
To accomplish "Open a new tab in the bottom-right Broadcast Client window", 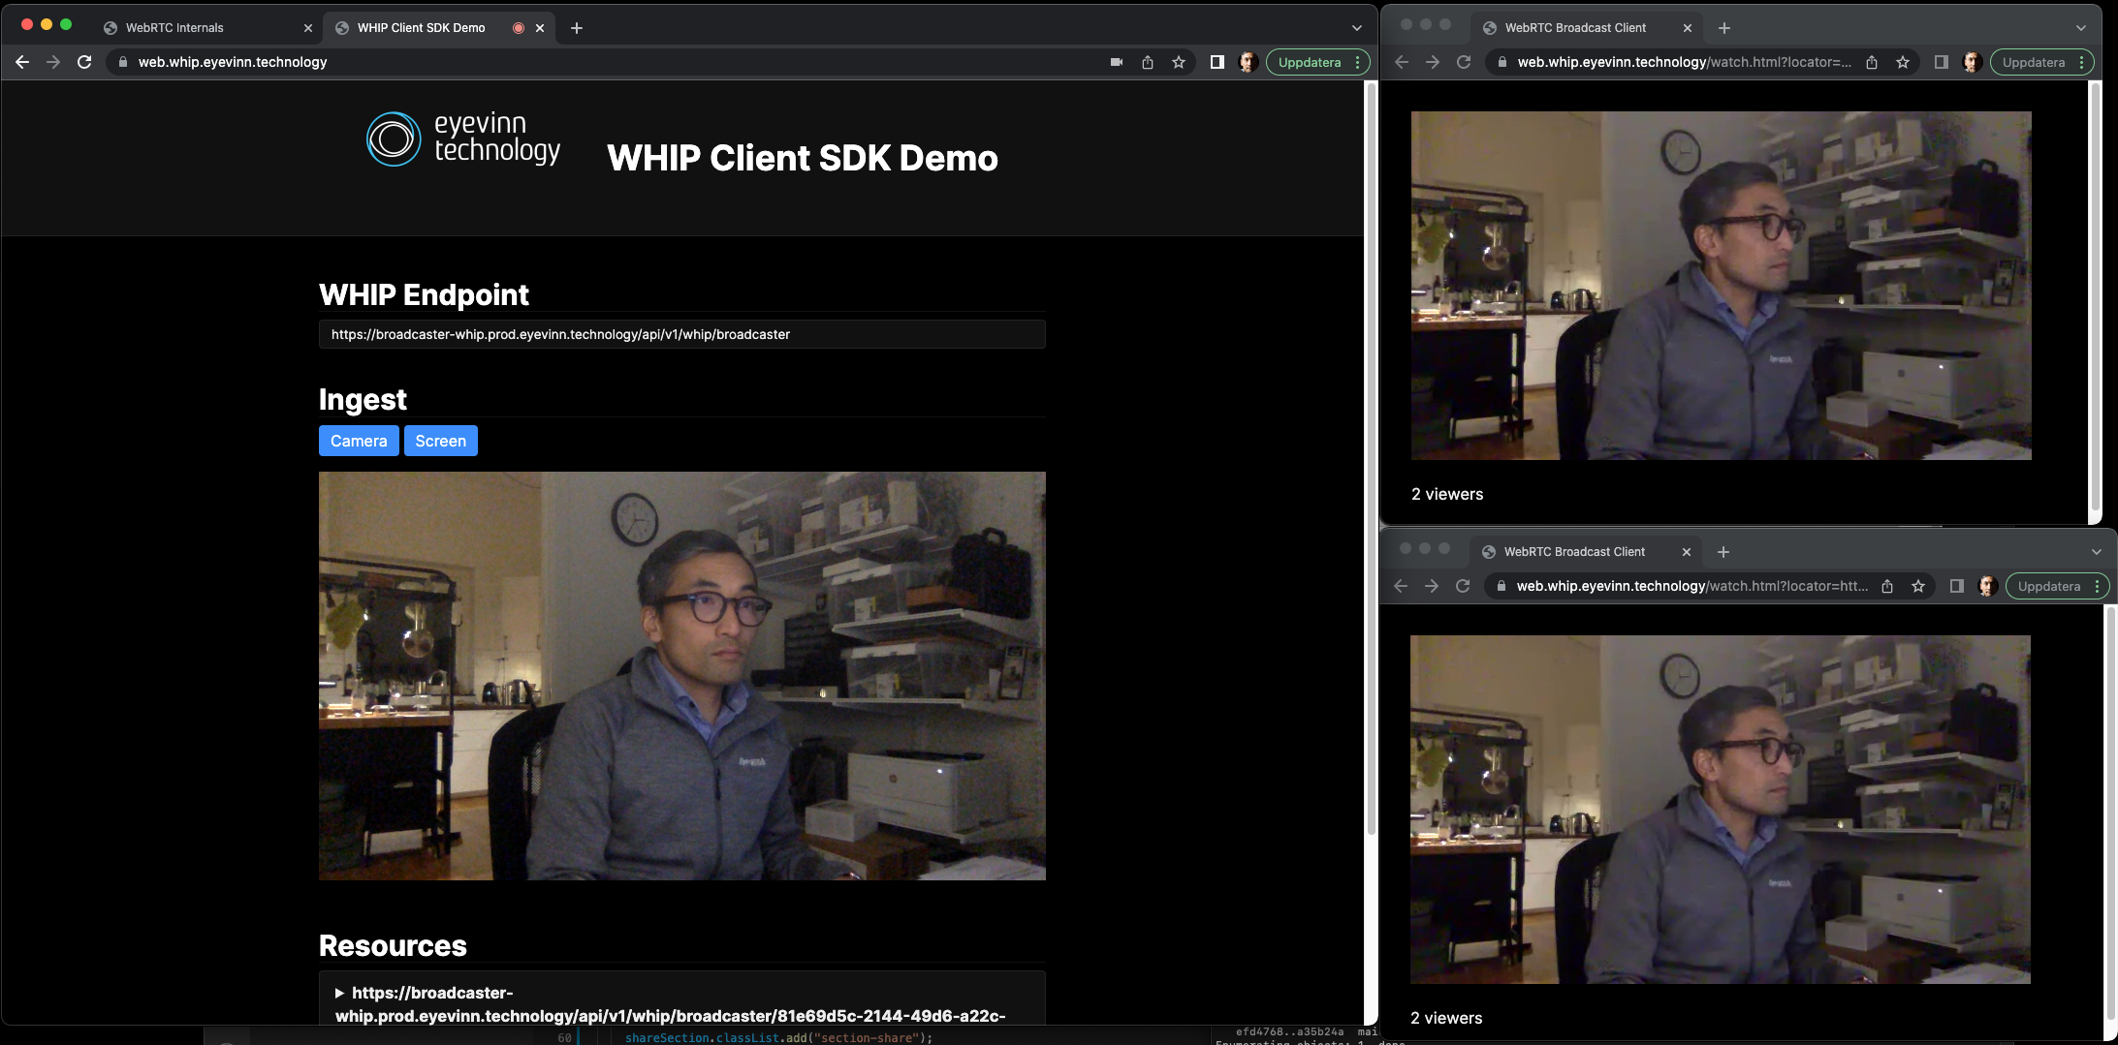I will (1723, 552).
